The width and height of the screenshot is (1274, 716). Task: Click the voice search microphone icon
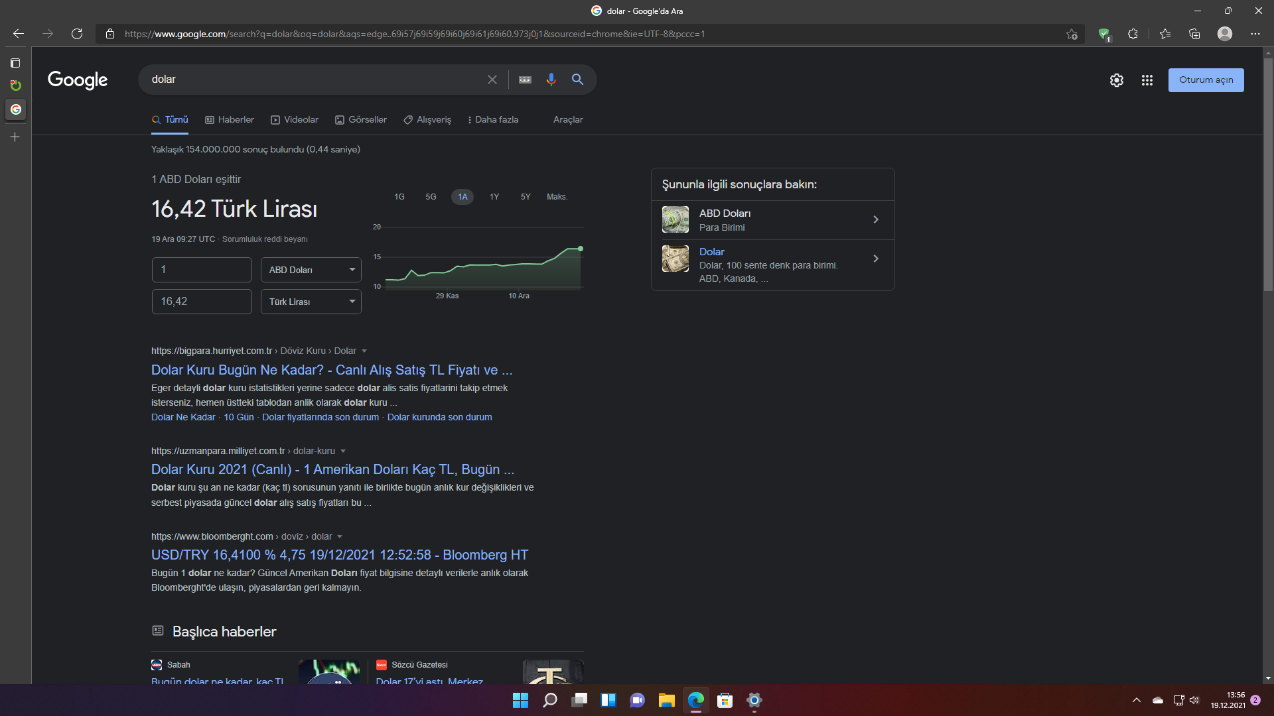pos(551,80)
